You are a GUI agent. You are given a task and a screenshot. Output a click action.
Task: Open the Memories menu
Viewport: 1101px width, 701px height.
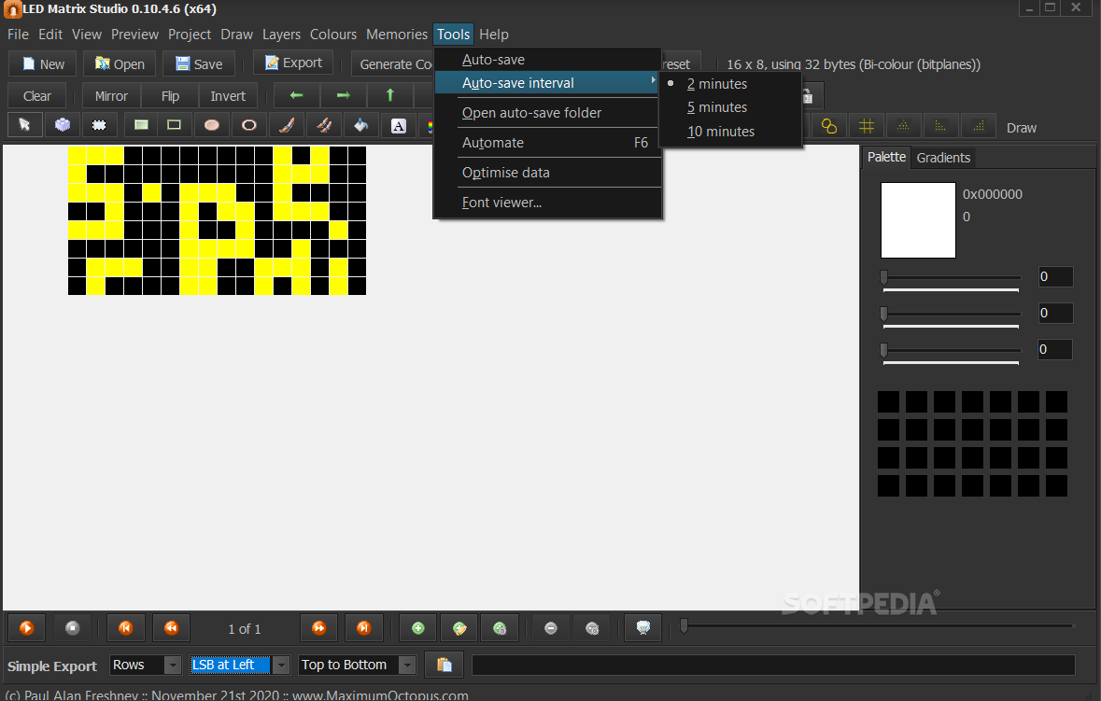(x=397, y=35)
